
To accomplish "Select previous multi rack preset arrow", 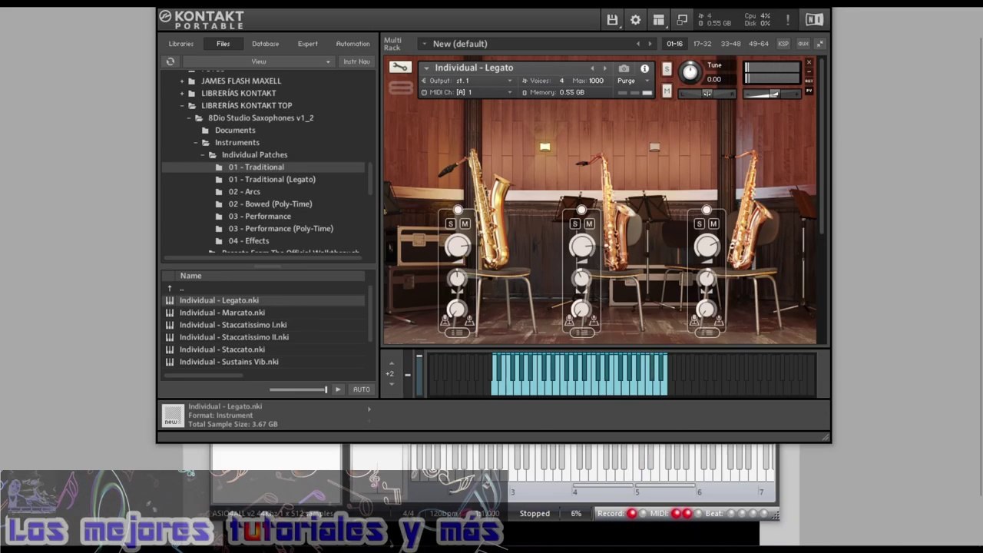I will pos(637,44).
